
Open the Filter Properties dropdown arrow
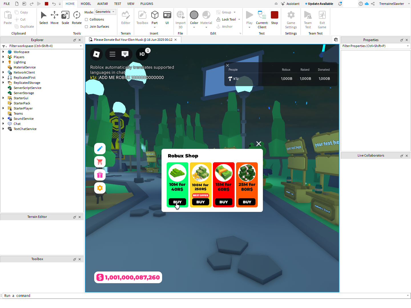408,46
